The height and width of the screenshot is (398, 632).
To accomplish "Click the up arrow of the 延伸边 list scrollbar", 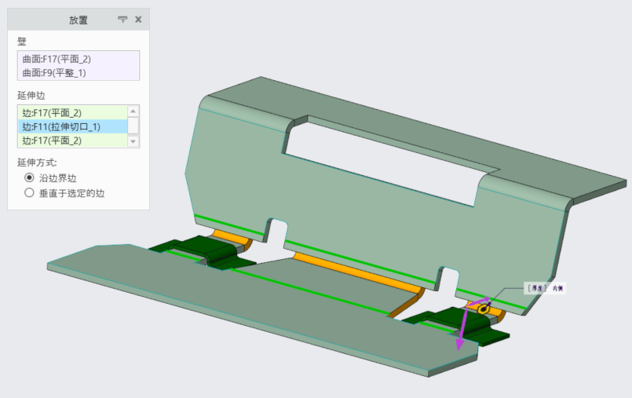I will pyautogui.click(x=133, y=111).
